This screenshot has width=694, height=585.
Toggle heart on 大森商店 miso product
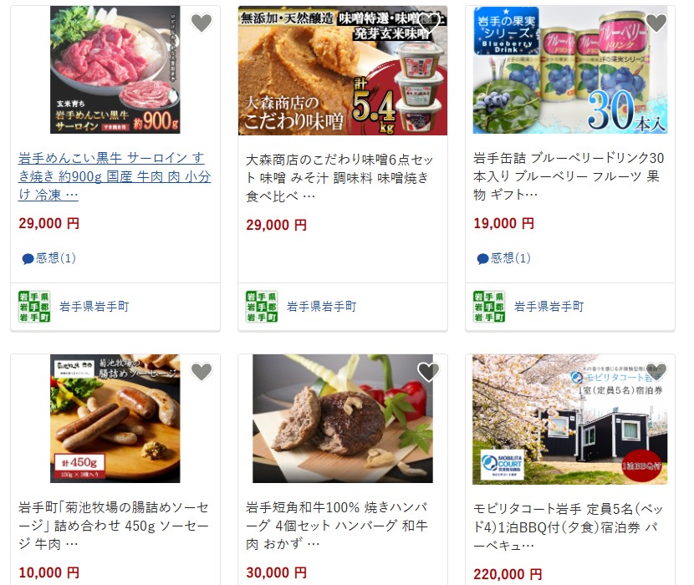[x=428, y=23]
